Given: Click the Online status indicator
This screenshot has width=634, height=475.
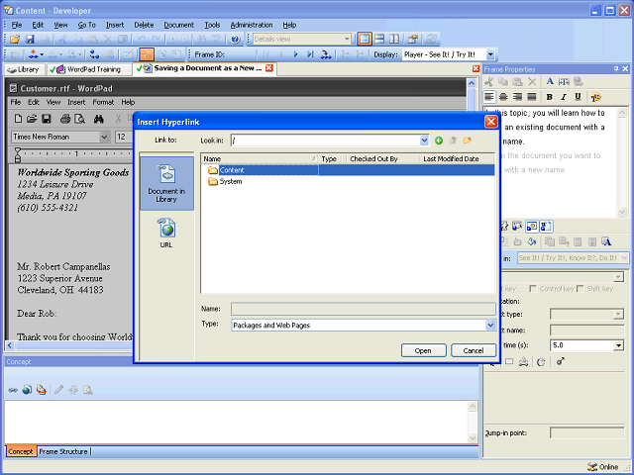Looking at the screenshot, I should click(x=603, y=467).
